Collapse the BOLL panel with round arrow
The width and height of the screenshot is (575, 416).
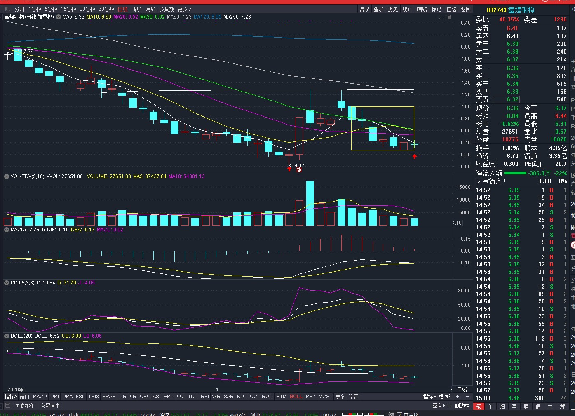click(7, 336)
